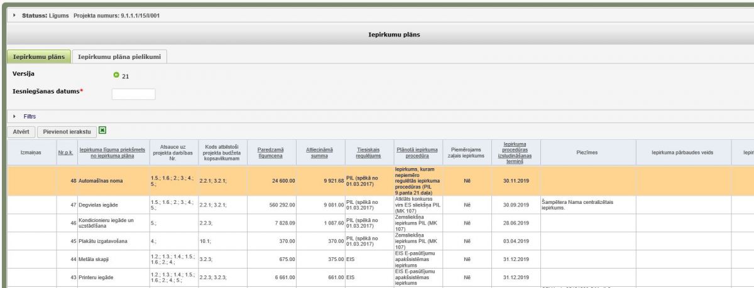Select the Degvielas iegāde row

tap(100, 205)
